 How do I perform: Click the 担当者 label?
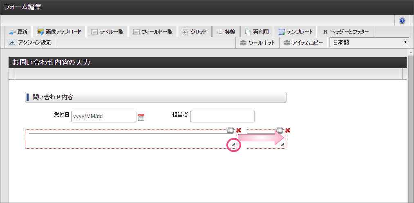tap(180, 114)
